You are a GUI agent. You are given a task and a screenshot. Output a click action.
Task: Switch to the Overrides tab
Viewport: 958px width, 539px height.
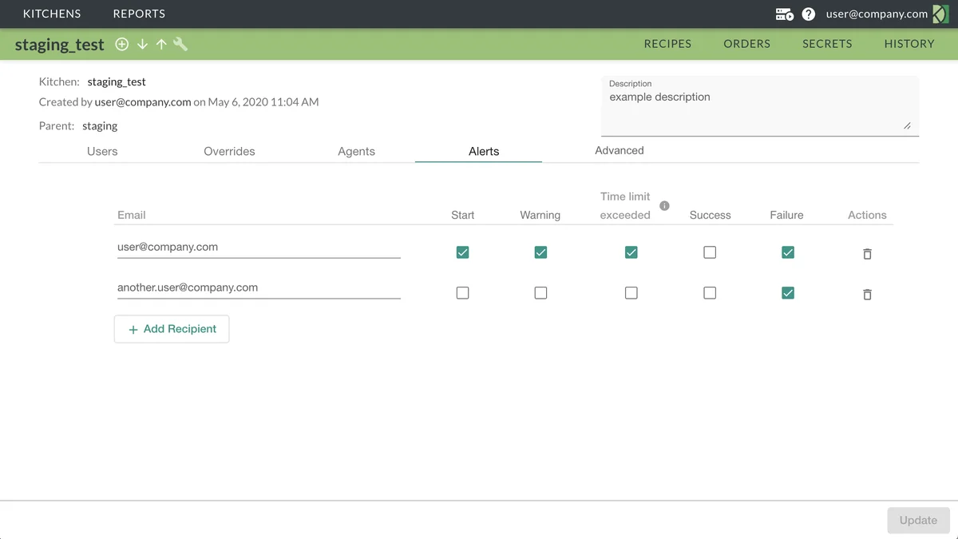pyautogui.click(x=229, y=151)
